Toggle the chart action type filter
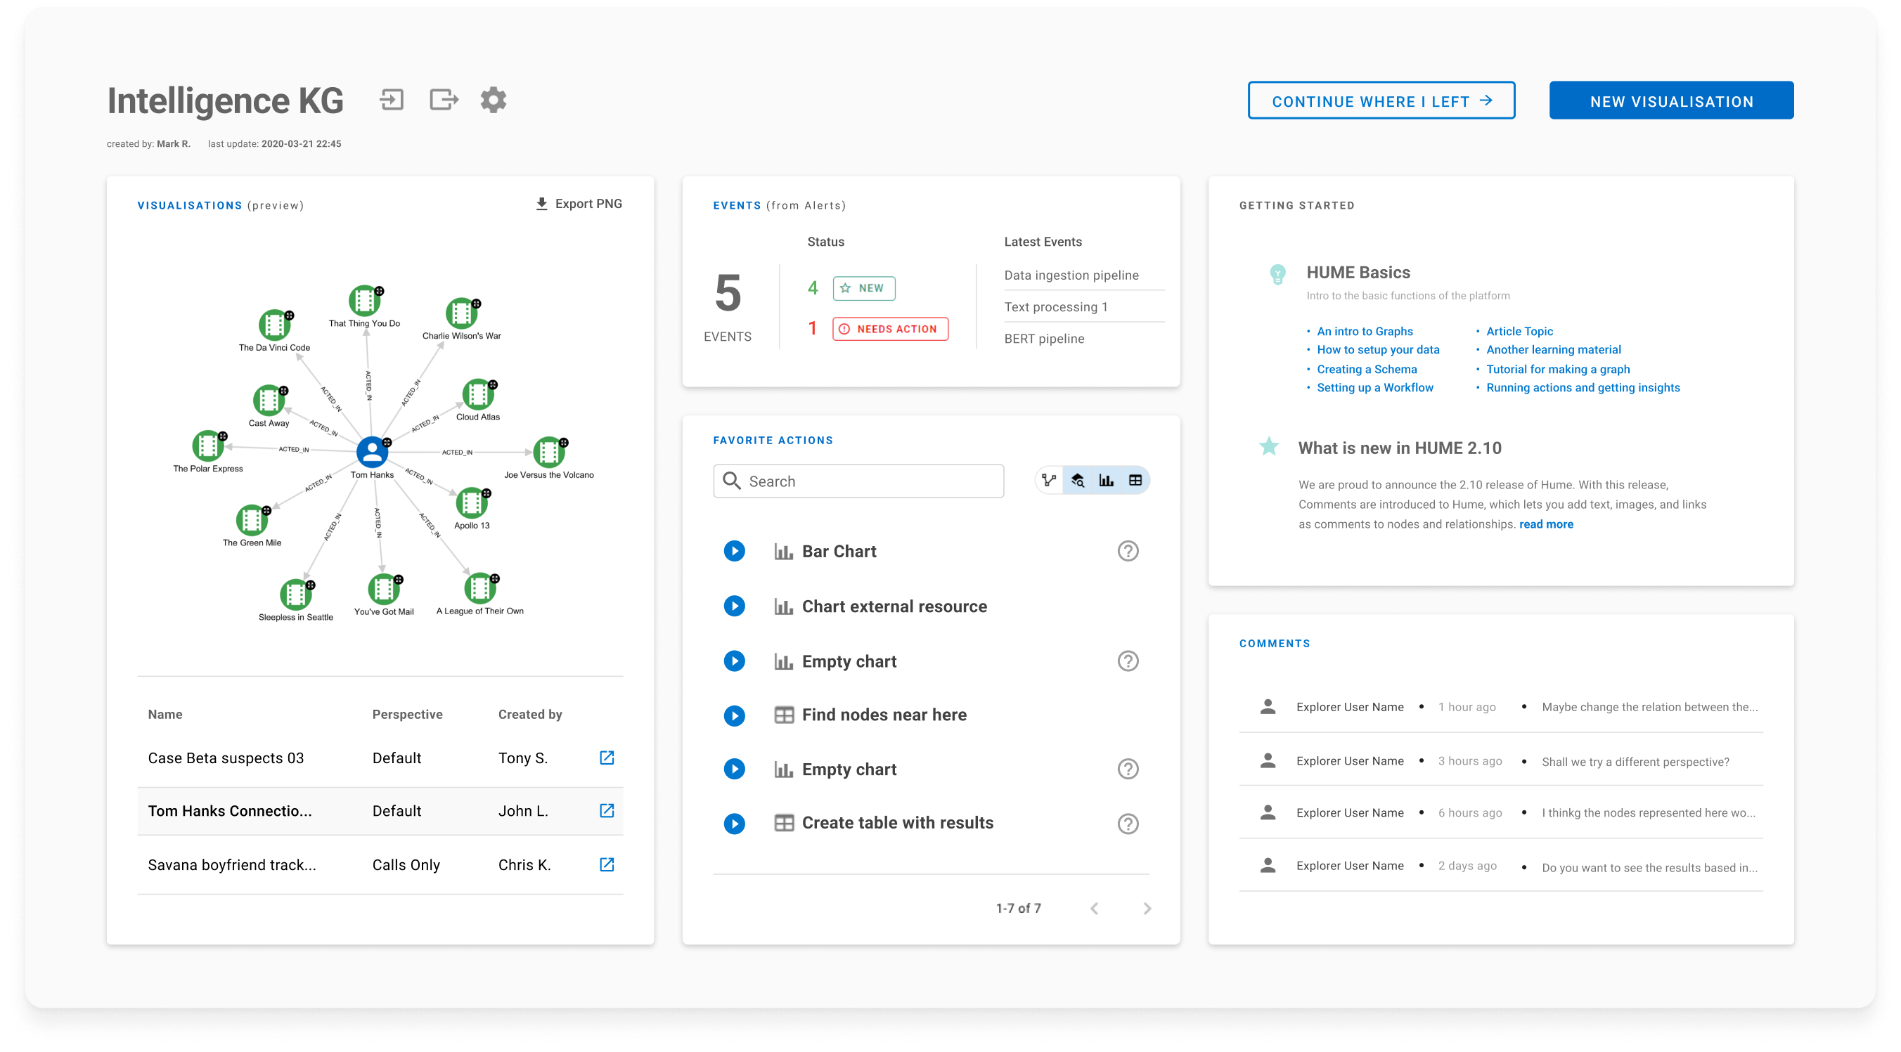Image resolution: width=1901 pixels, height=1052 pixels. point(1106,481)
